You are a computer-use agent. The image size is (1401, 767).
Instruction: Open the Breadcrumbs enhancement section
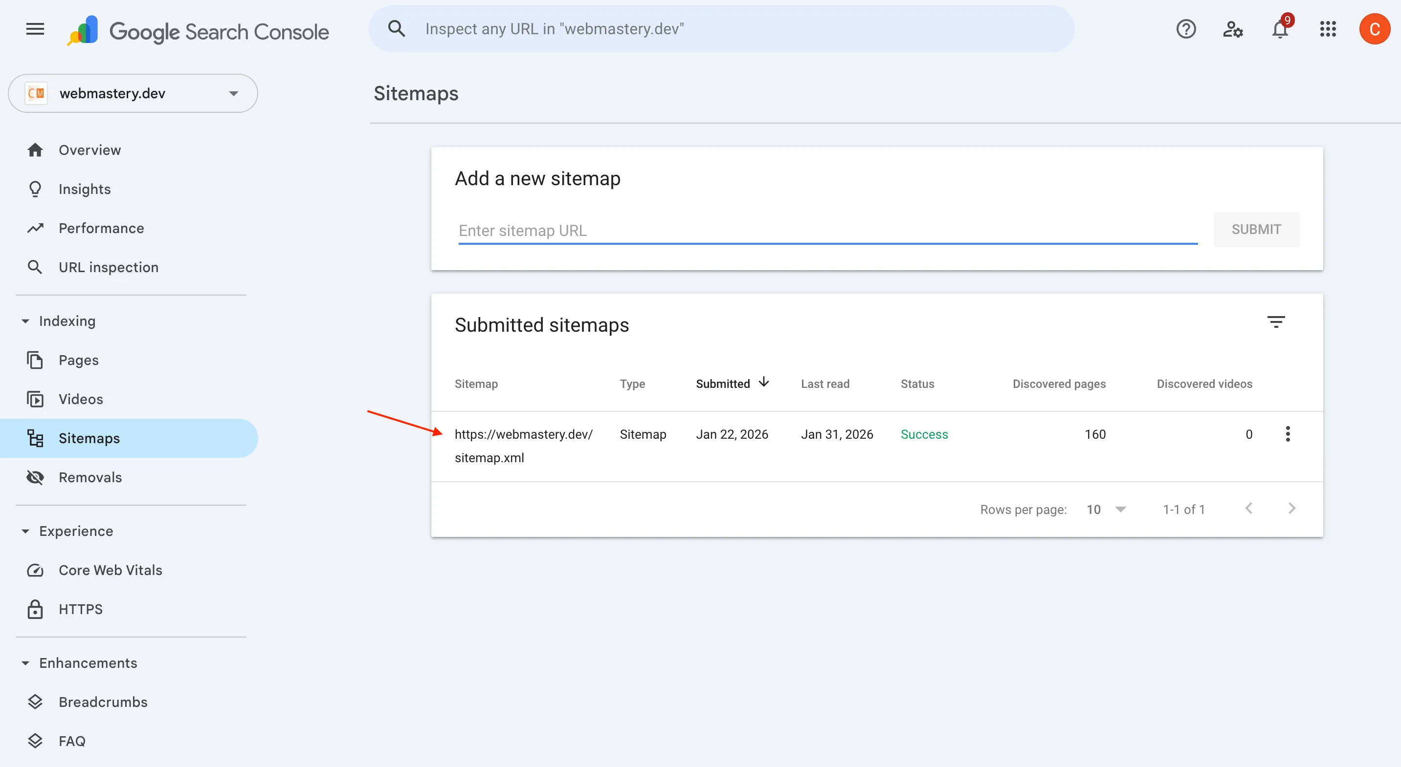pos(103,702)
